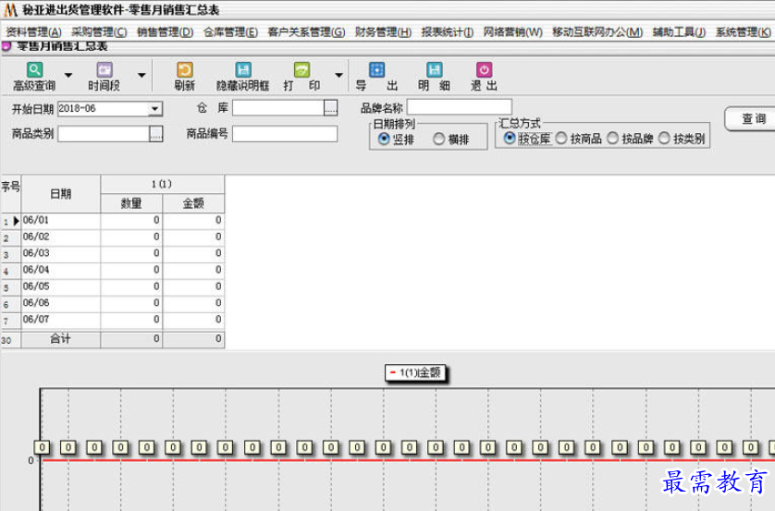Click the 隐藏说明框 icon
This screenshot has height=511, width=775.
click(x=242, y=70)
